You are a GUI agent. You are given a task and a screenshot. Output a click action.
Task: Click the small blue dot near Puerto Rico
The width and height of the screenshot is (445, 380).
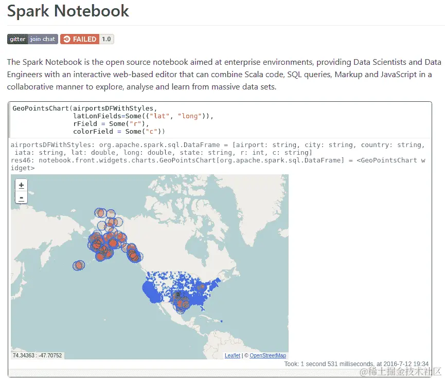[x=222, y=321]
